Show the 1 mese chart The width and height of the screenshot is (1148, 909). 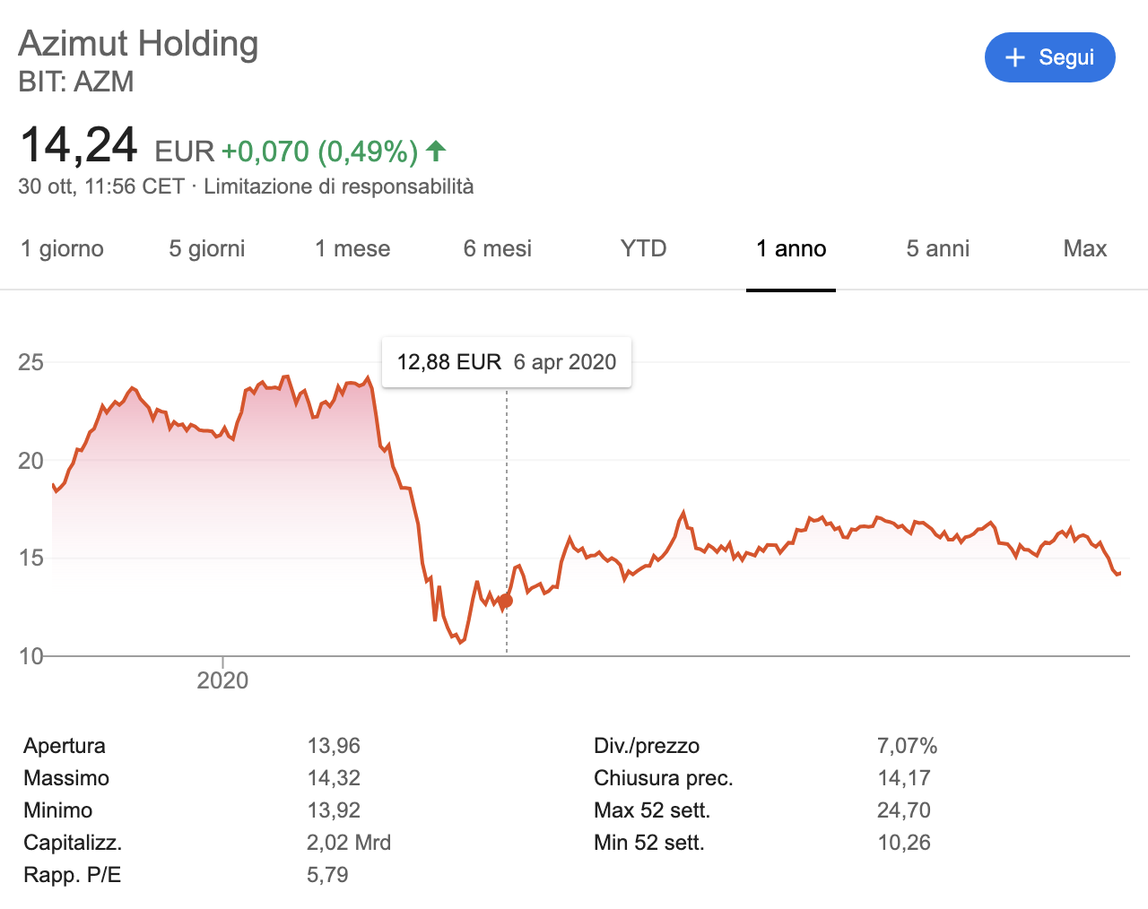(352, 248)
